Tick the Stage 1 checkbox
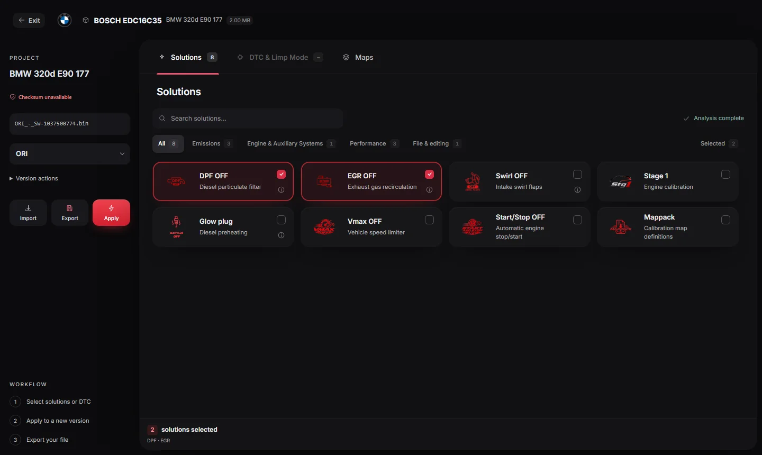 [726, 175]
